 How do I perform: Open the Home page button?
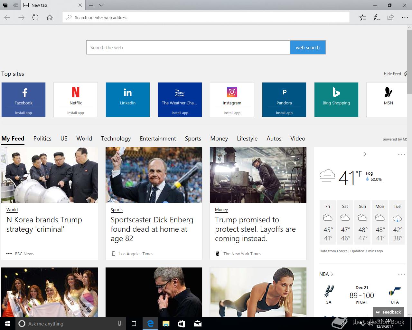coord(50,17)
